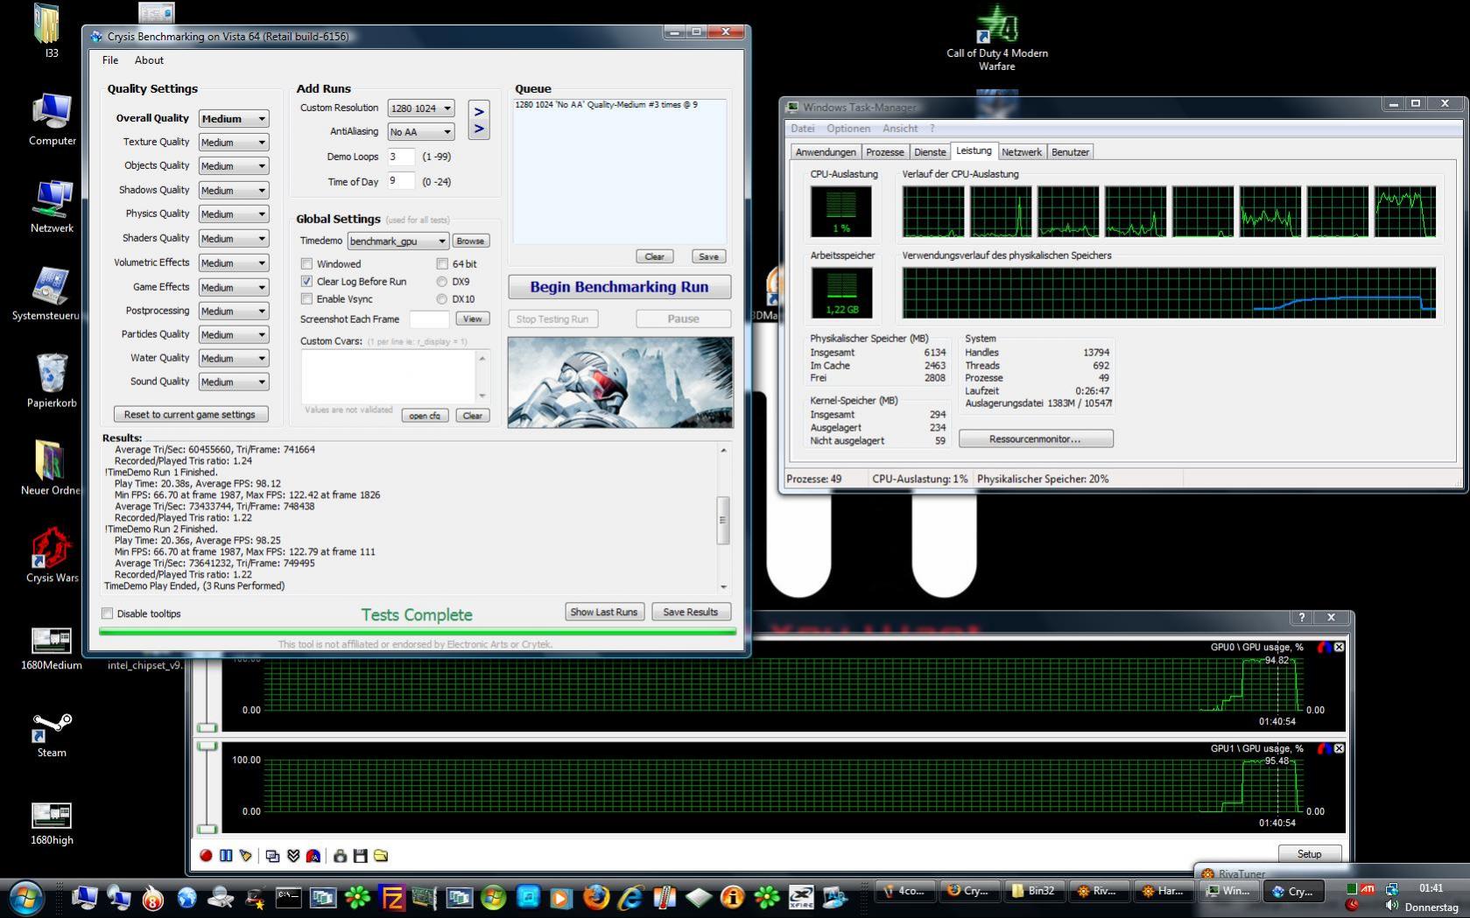Open the Dienste tab in Task-Manager

[930, 152]
